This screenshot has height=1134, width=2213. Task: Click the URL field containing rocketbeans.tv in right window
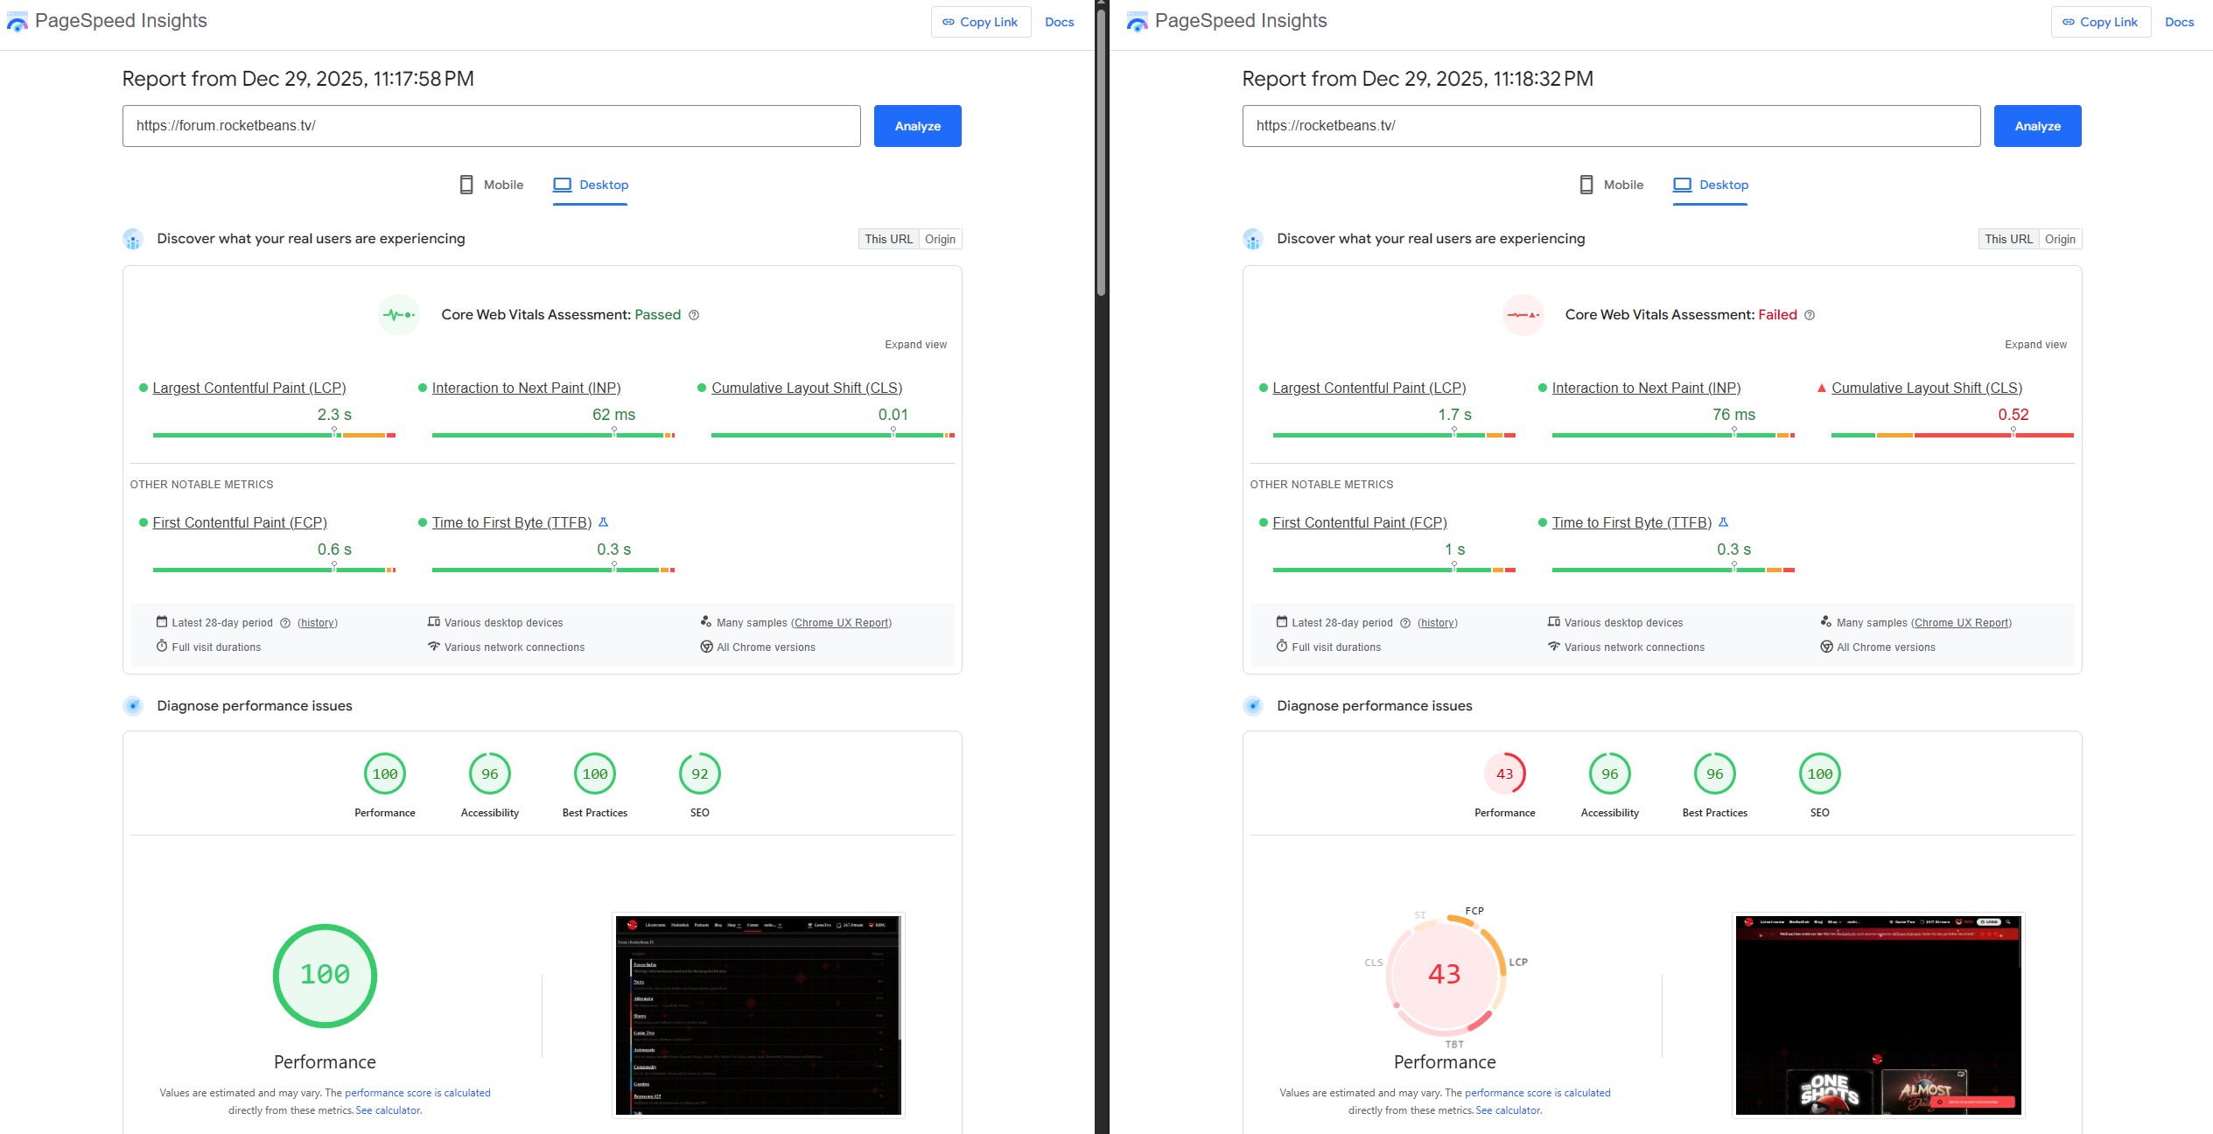click(1610, 126)
